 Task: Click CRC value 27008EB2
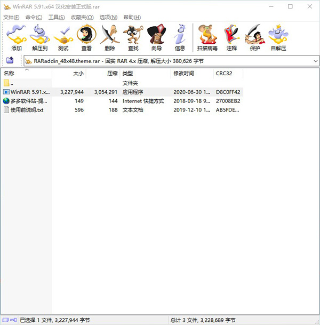pyautogui.click(x=228, y=101)
